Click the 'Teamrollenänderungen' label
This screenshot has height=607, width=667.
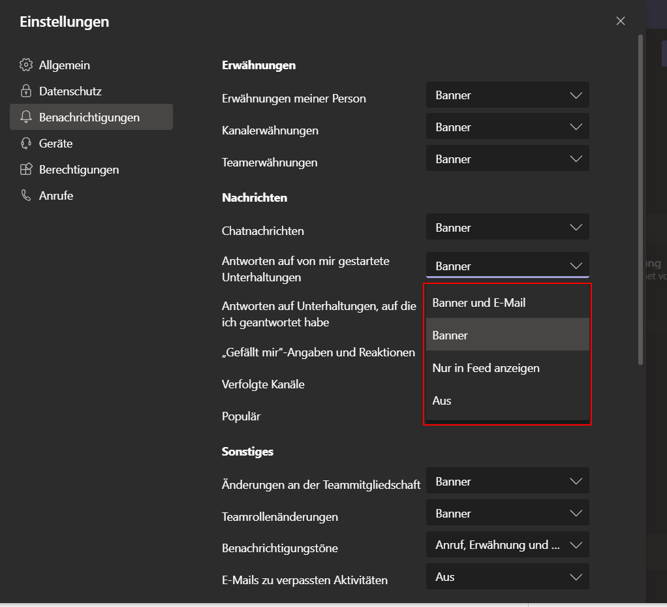pos(280,516)
